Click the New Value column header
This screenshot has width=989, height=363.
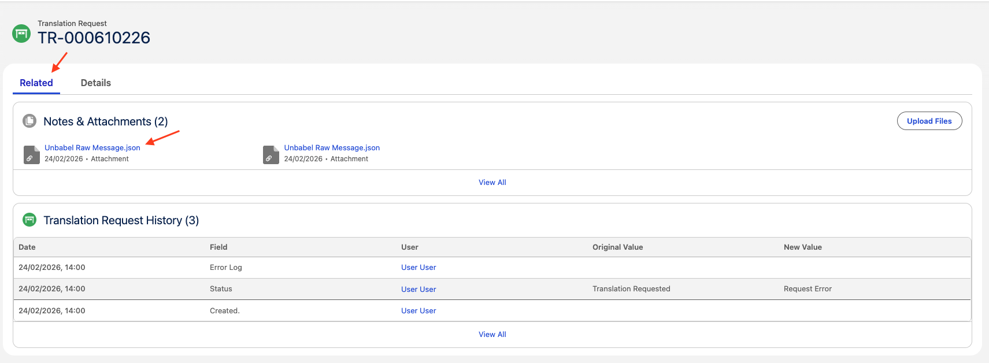[803, 247]
